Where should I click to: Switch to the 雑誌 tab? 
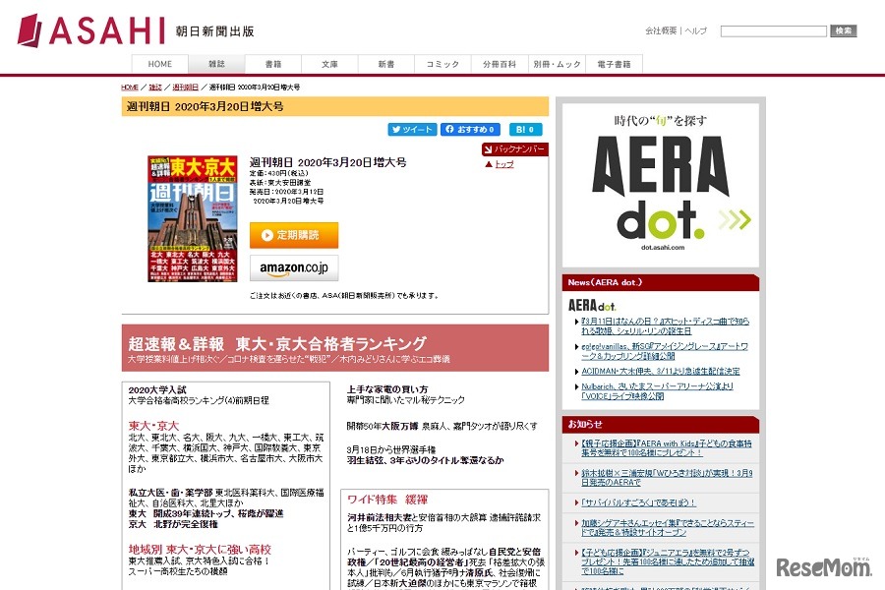pyautogui.click(x=215, y=63)
